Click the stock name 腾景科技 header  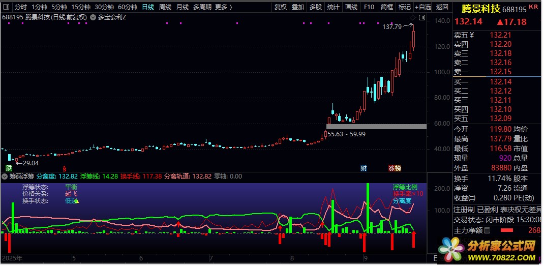tap(480, 9)
